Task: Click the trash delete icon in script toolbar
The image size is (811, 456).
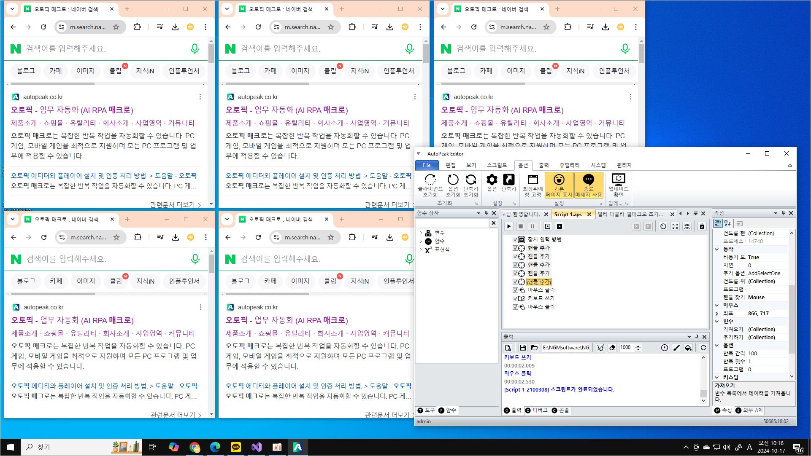Action: tap(702, 226)
